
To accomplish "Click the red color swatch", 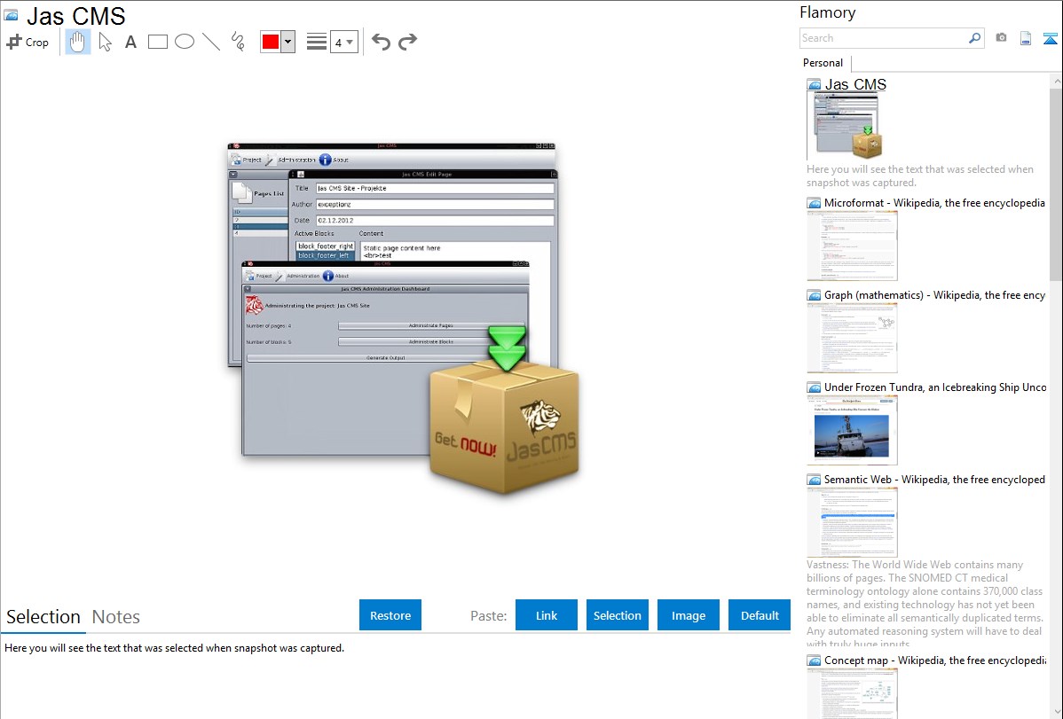I will (x=271, y=42).
